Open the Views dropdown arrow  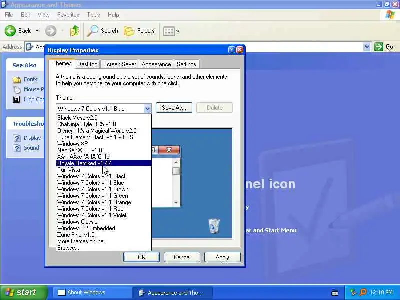coord(178,31)
